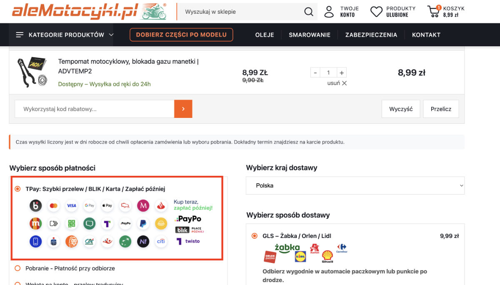The image size is (500, 285).
Task: Click the round PayPal P icon
Action: click(143, 224)
